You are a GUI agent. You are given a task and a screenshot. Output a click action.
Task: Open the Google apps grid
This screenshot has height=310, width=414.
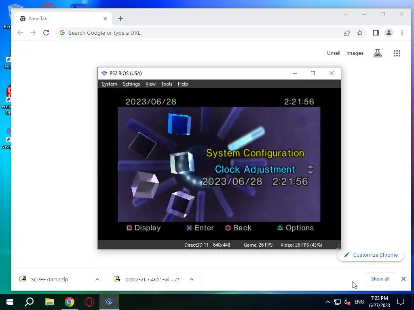(397, 53)
